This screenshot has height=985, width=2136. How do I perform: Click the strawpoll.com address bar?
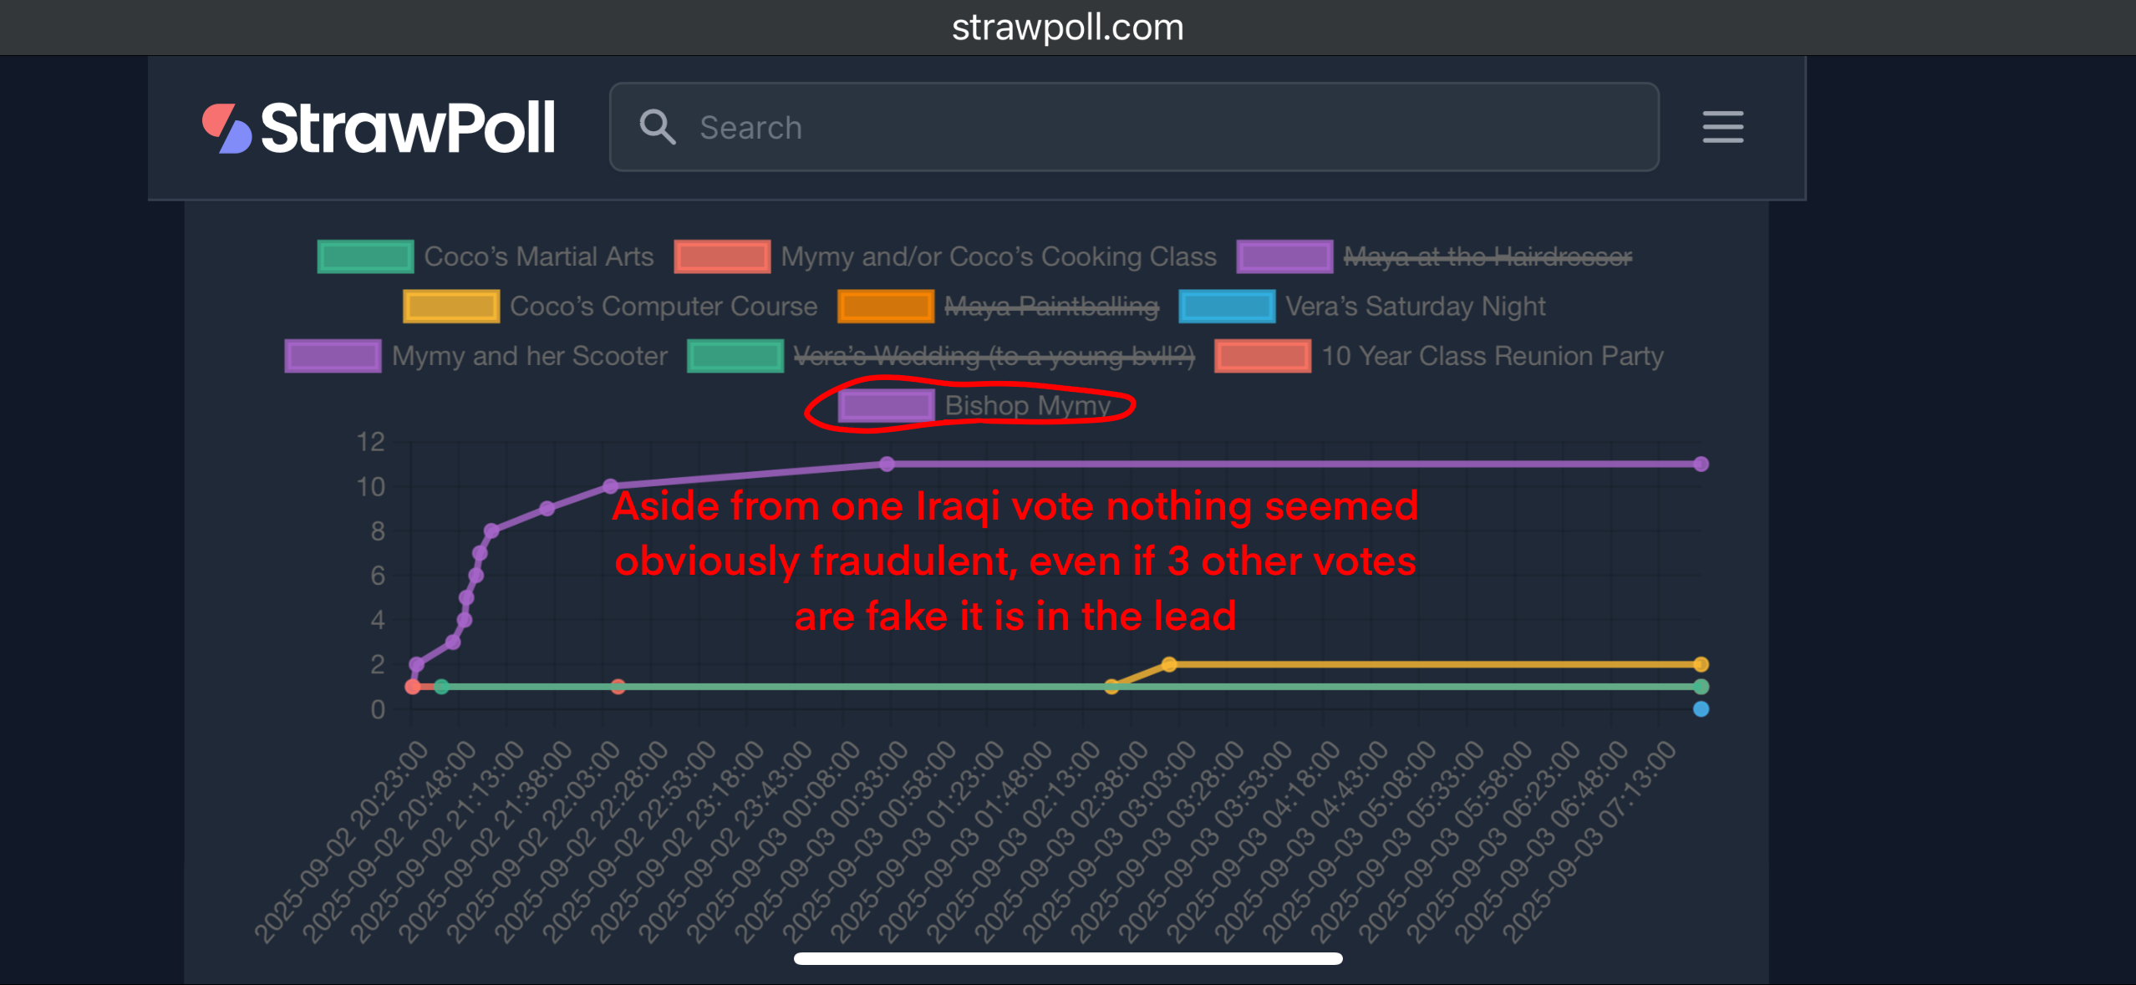[x=1067, y=28]
